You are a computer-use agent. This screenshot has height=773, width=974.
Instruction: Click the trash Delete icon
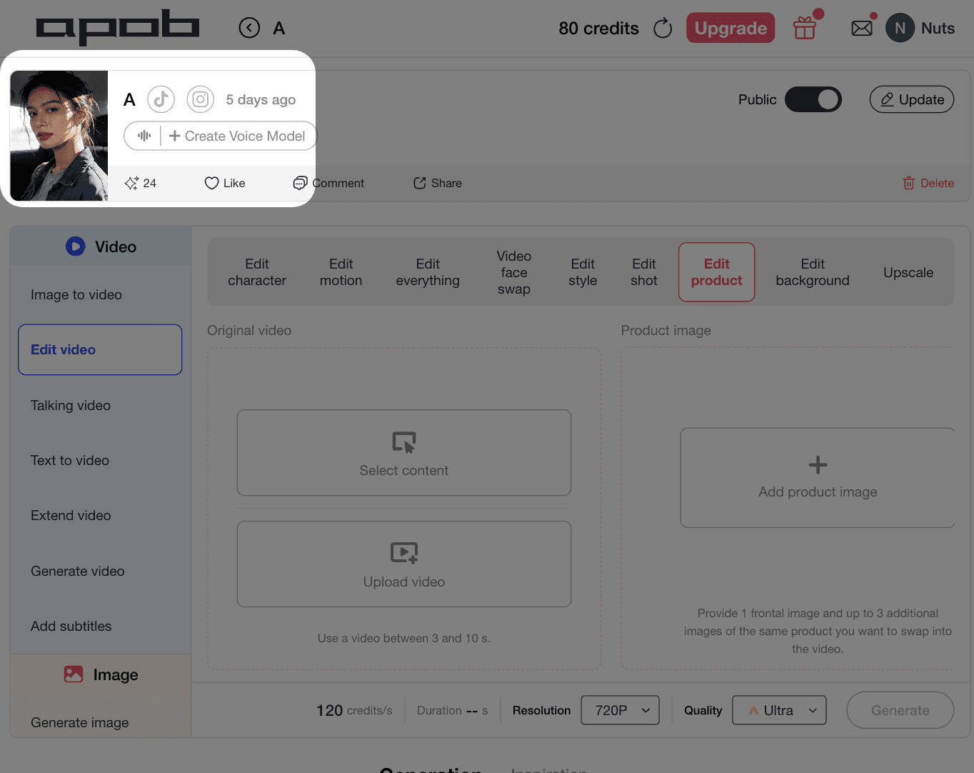coord(909,183)
